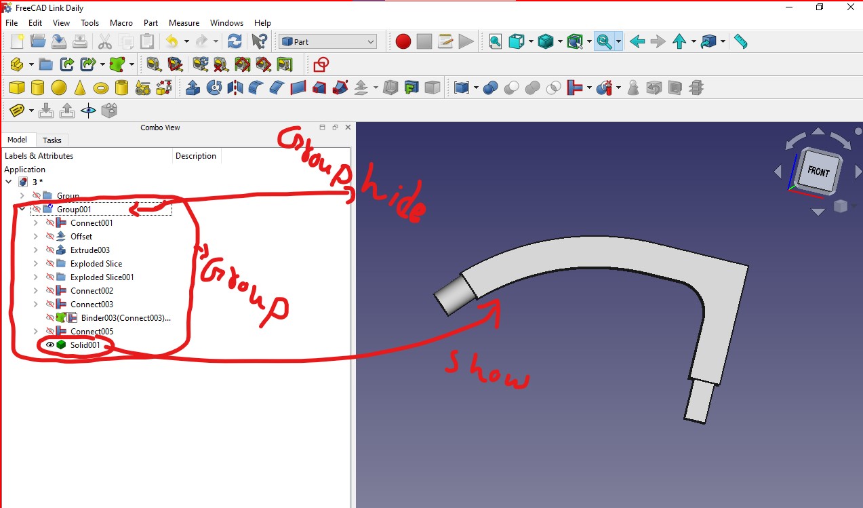Click the record macro button

tap(403, 41)
